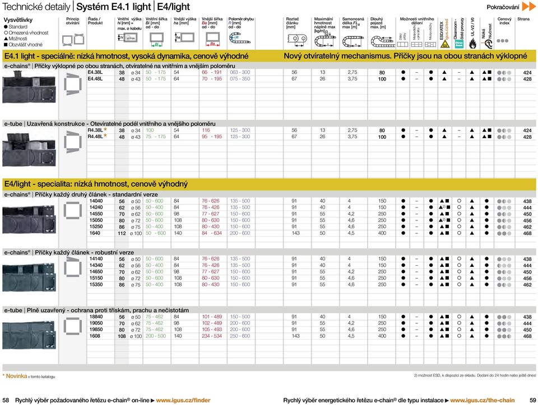This screenshot has height=405, width=538.
Task: Click the opening icon beside the 14140 row
Action: pyautogui.click(x=73, y=267)
